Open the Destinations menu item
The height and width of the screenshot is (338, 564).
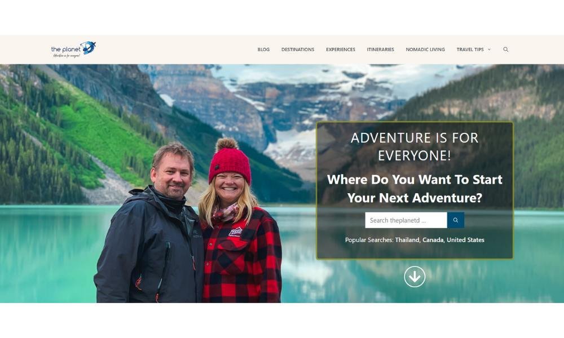tap(298, 50)
